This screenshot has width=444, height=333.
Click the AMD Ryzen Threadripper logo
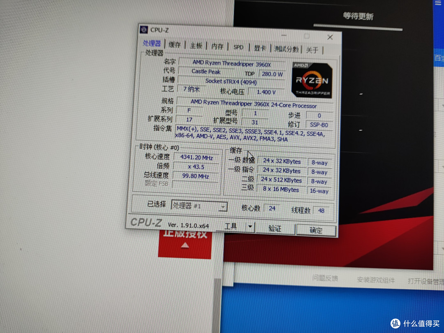click(312, 80)
